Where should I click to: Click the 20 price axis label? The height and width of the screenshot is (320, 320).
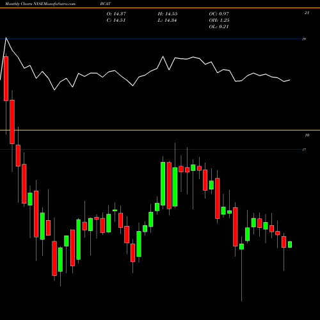coord(304,39)
